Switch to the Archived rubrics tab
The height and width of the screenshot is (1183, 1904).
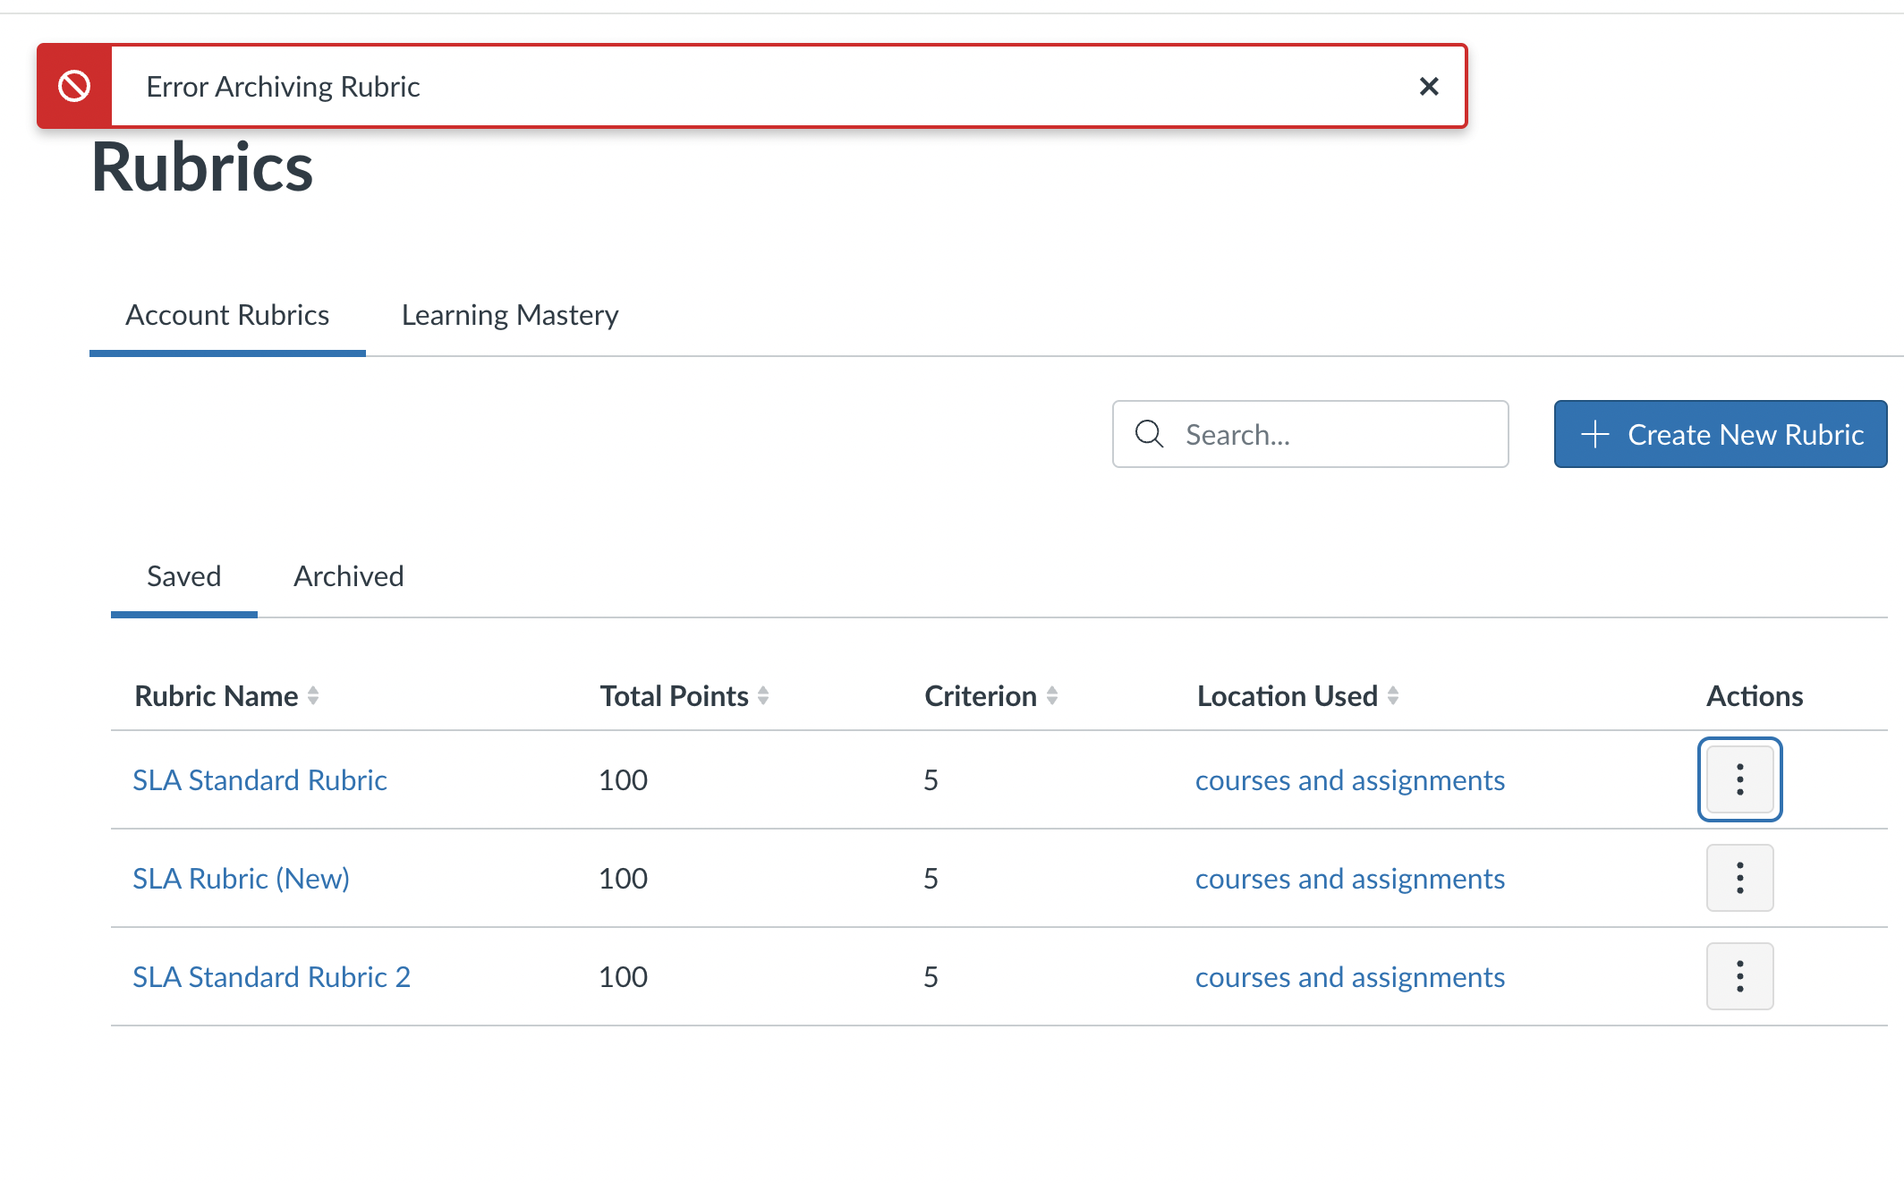(349, 576)
